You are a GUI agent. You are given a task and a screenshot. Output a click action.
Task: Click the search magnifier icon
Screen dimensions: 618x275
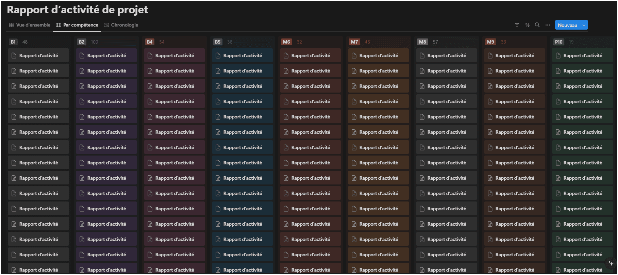[537, 25]
